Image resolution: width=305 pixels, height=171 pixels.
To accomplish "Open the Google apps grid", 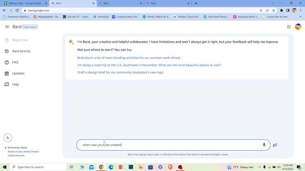I will (289, 27).
